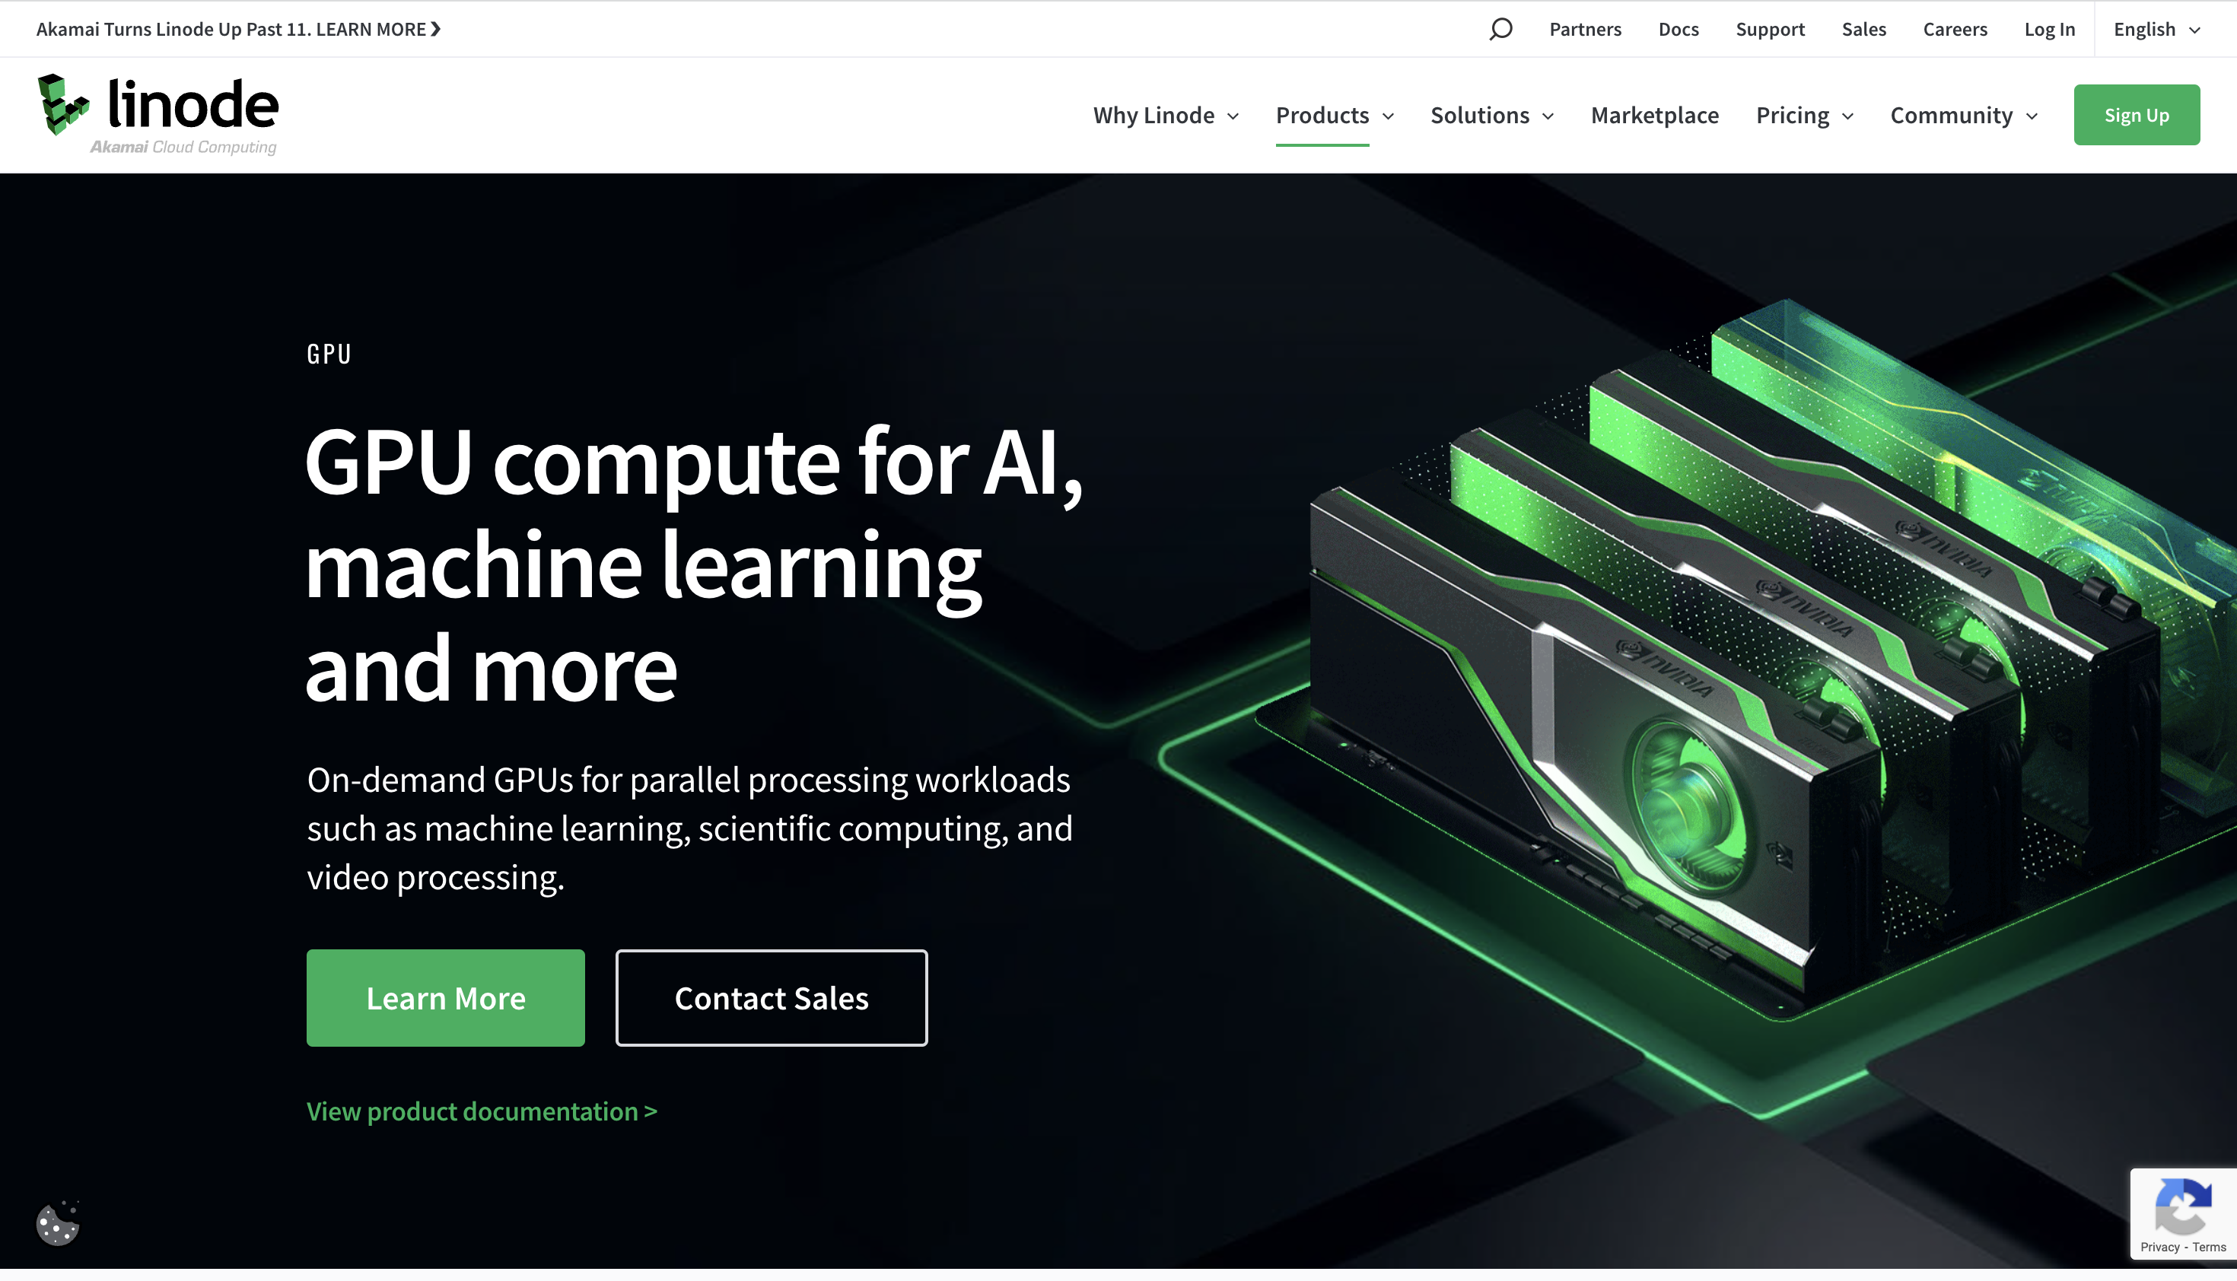Click the cookie settings icon bottom left
The height and width of the screenshot is (1281, 2237).
(x=57, y=1222)
